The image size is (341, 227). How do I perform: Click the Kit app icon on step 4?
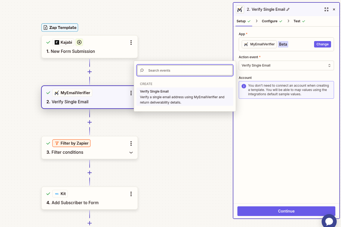click(x=57, y=193)
